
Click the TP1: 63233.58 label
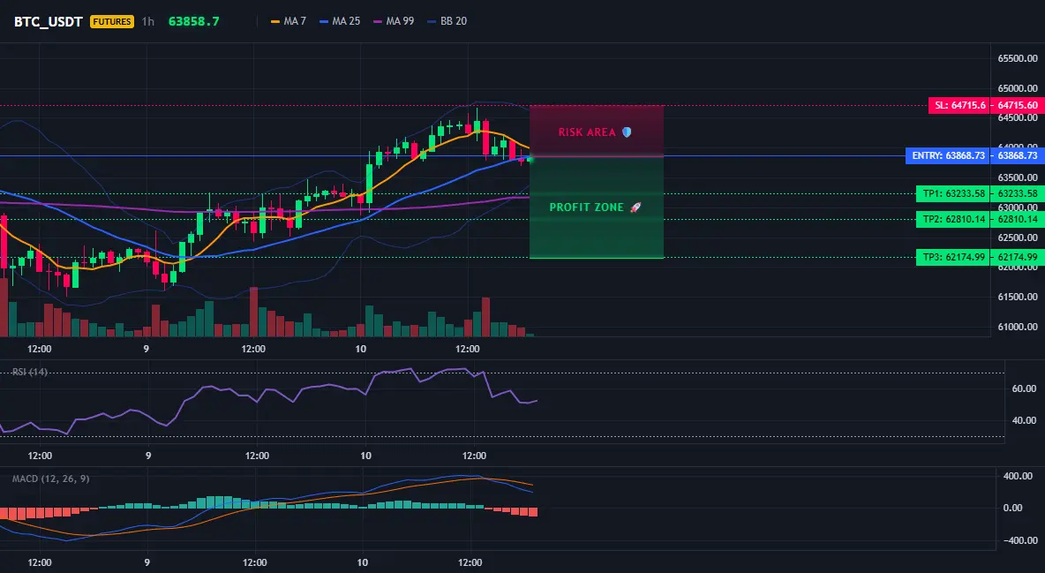point(953,193)
